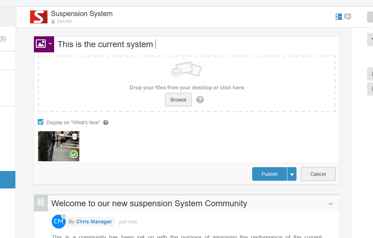Open the purple image post type dropdown

tap(44, 44)
